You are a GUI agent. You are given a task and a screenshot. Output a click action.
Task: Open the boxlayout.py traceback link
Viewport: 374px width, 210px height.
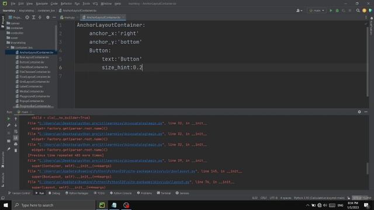pos(117,171)
